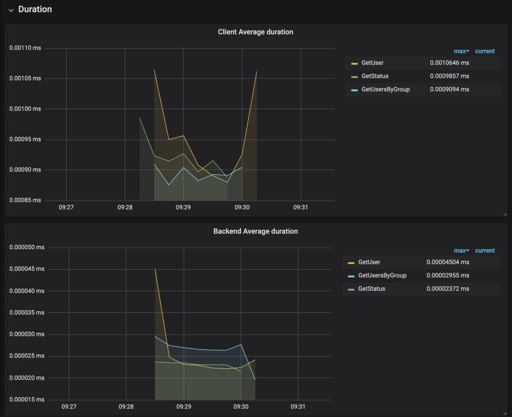Viewport: 512px width, 417px height.
Task: Click 0.000015 ms Backend y-axis label
Action: click(x=27, y=400)
